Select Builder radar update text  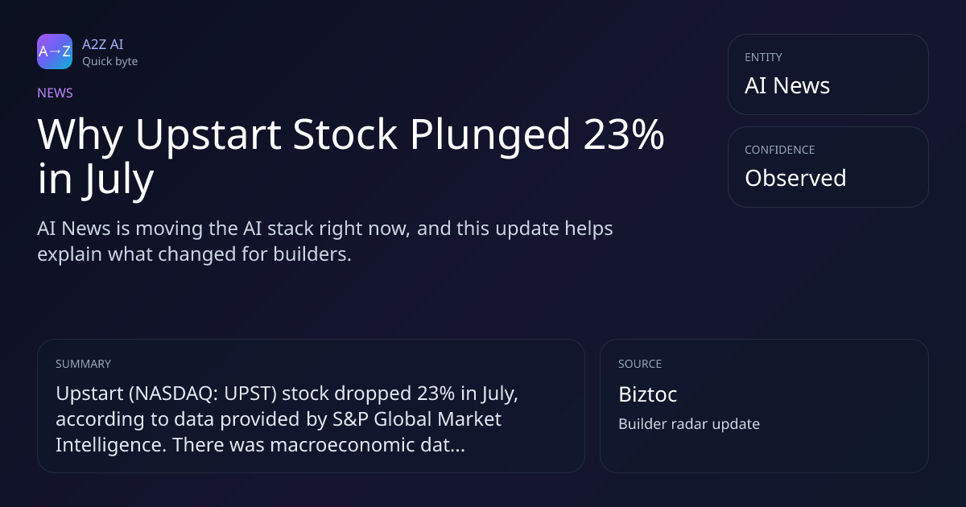click(688, 423)
